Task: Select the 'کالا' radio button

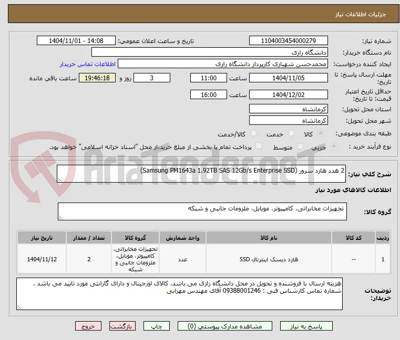Action: click(x=321, y=133)
